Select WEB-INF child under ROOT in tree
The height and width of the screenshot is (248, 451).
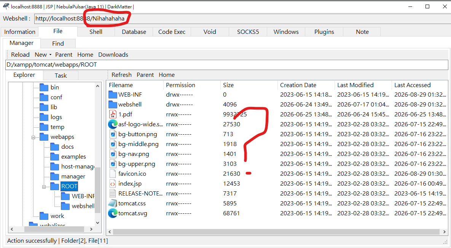(83, 196)
